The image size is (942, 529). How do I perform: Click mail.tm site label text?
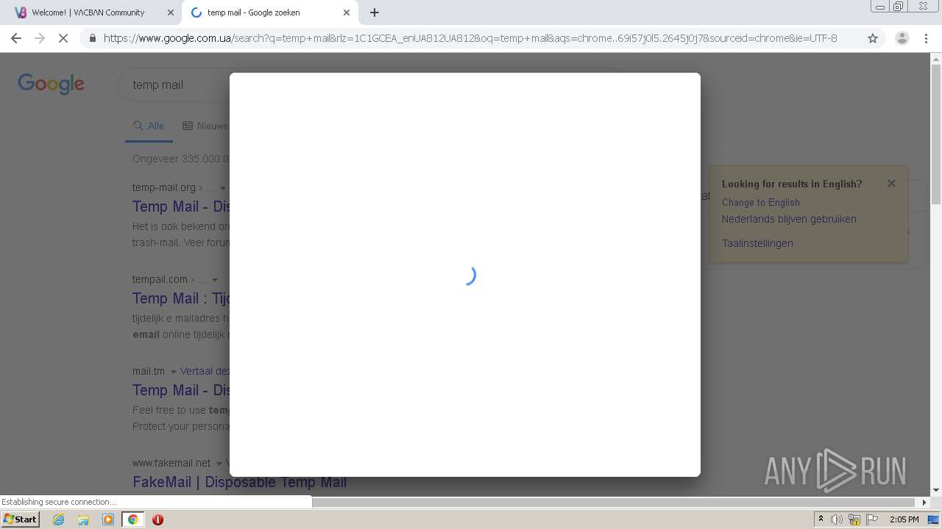[x=149, y=371]
